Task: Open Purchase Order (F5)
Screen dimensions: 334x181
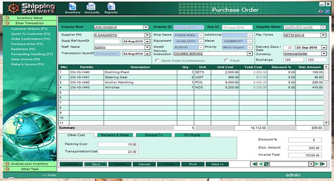Action: click(27, 44)
